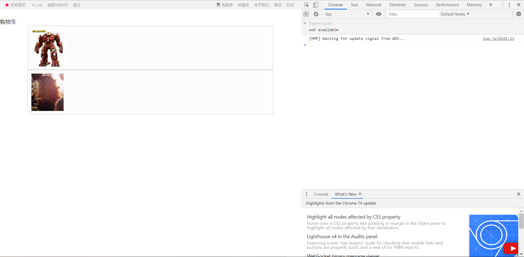Open the log.js?4244:23 source link
The width and height of the screenshot is (524, 257).
tap(498, 38)
